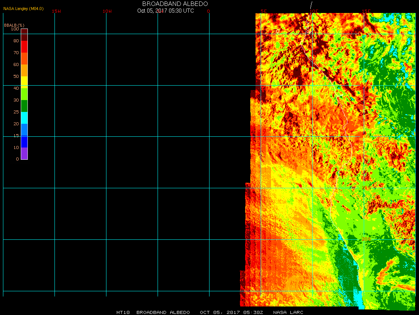
Task: Click the 5E longitude label
Action: [x=264, y=11]
